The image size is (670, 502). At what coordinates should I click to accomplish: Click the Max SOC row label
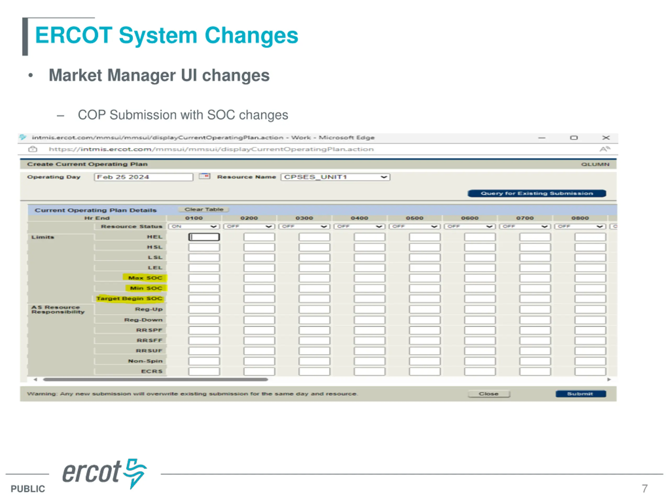145,278
